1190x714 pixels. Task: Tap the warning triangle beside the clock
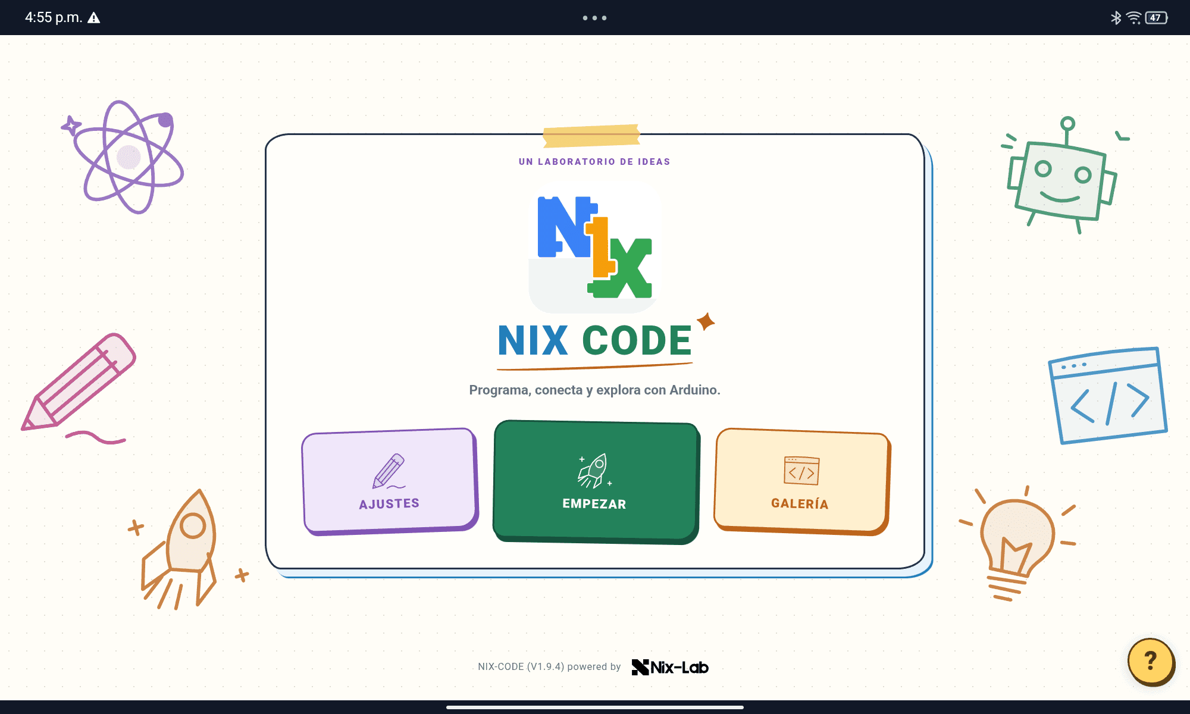coord(93,18)
